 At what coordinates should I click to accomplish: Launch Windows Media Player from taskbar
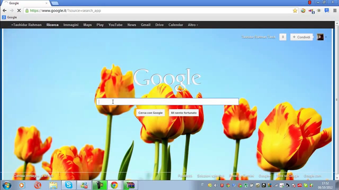pyautogui.click(x=21, y=185)
